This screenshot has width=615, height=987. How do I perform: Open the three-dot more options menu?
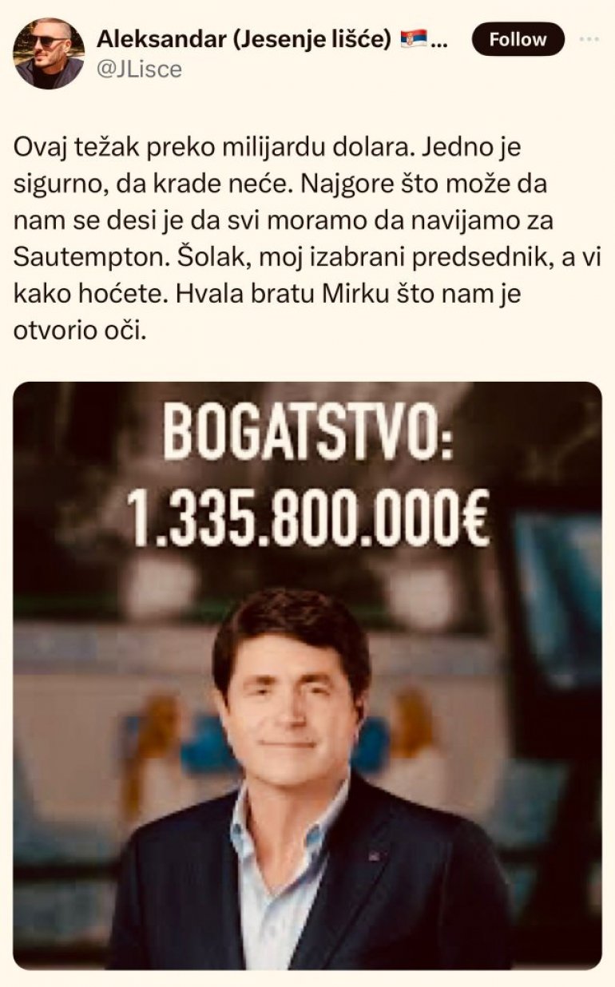point(589,39)
